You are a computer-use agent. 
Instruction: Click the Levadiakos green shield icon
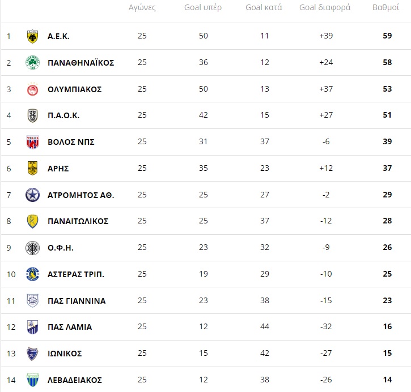(x=32, y=380)
